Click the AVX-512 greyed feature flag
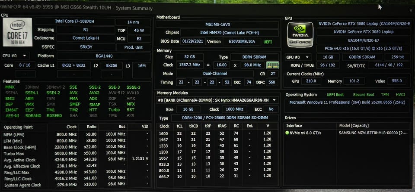The width and height of the screenshot is (415, 192). click(116, 93)
